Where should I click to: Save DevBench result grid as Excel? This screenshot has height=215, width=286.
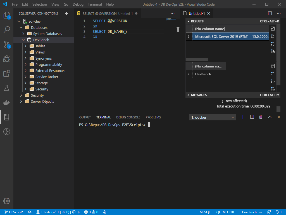click(x=273, y=89)
